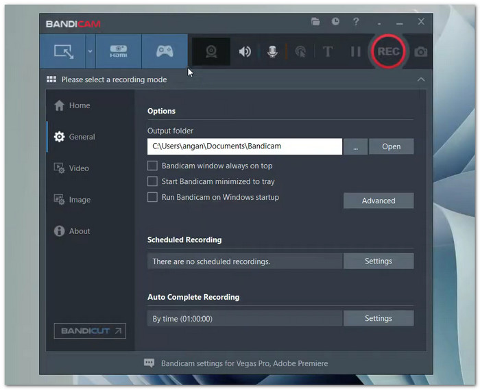The width and height of the screenshot is (480, 390).
Task: Click the chat bubble icon in footer
Action: click(149, 363)
